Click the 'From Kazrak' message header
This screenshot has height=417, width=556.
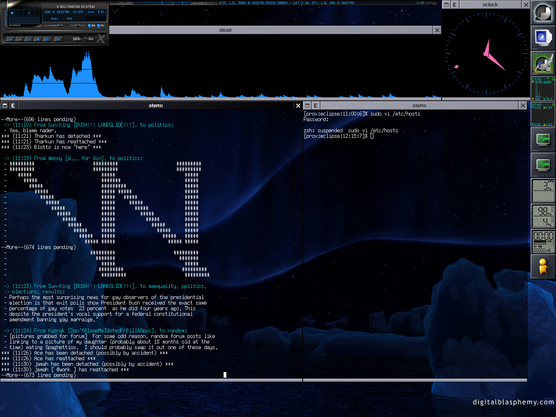pyautogui.click(x=95, y=331)
